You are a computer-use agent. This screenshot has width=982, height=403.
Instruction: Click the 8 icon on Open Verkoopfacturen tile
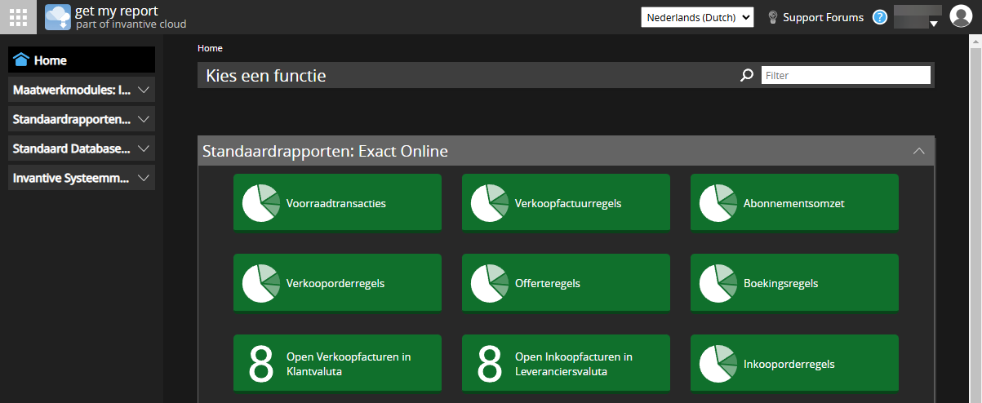click(x=260, y=364)
